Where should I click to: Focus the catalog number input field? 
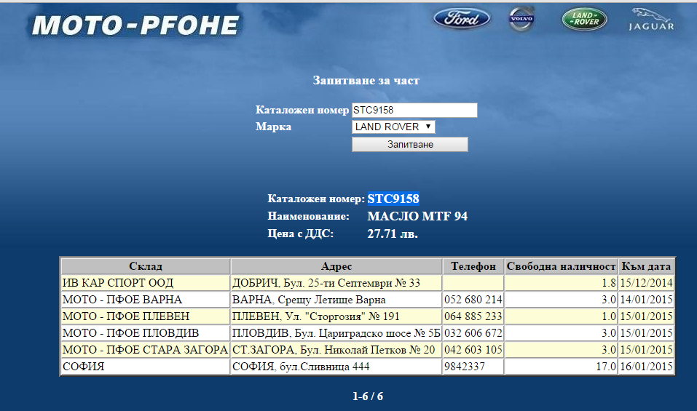(x=414, y=110)
